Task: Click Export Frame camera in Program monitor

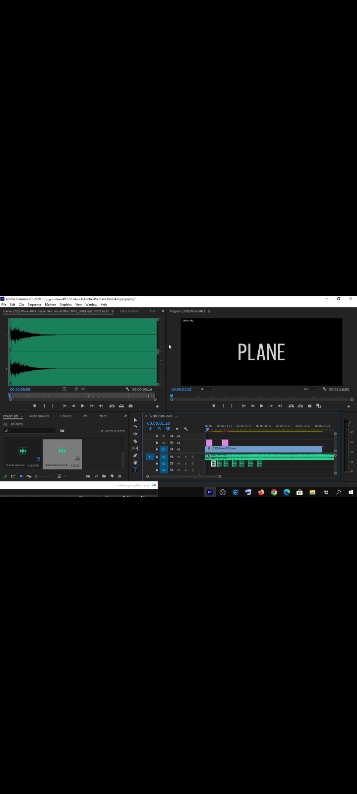Action: coord(310,406)
